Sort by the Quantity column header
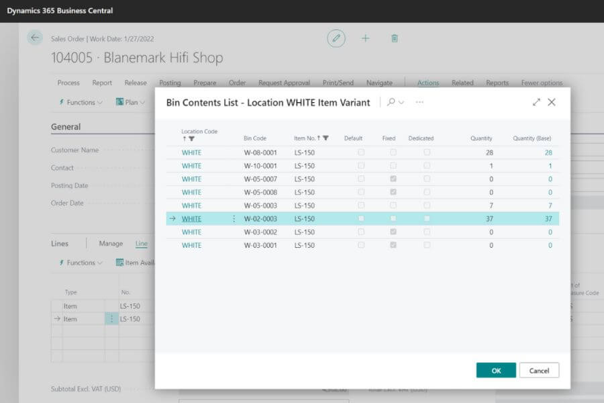This screenshot has width=604, height=403. [x=481, y=138]
